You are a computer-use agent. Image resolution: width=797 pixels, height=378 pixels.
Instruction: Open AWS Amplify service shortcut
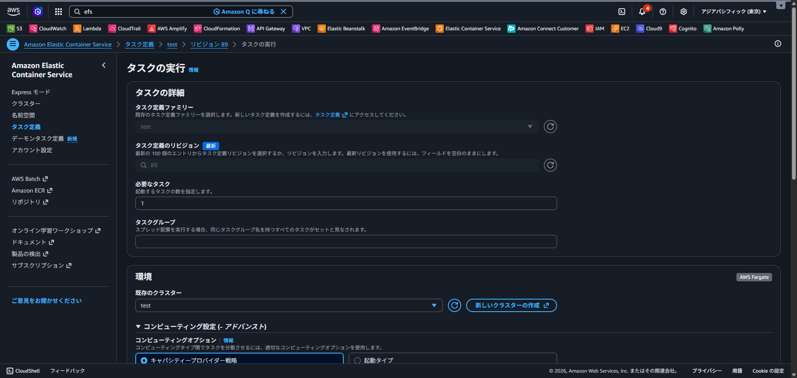(x=167, y=29)
